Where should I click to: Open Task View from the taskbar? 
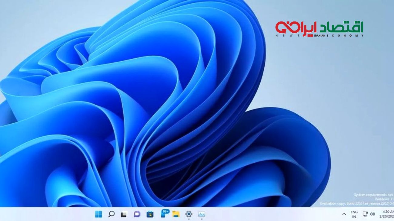[124, 215]
